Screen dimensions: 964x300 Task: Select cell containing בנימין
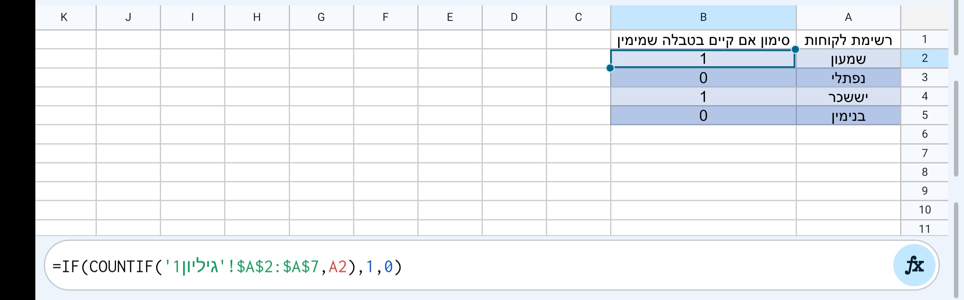pyautogui.click(x=848, y=115)
